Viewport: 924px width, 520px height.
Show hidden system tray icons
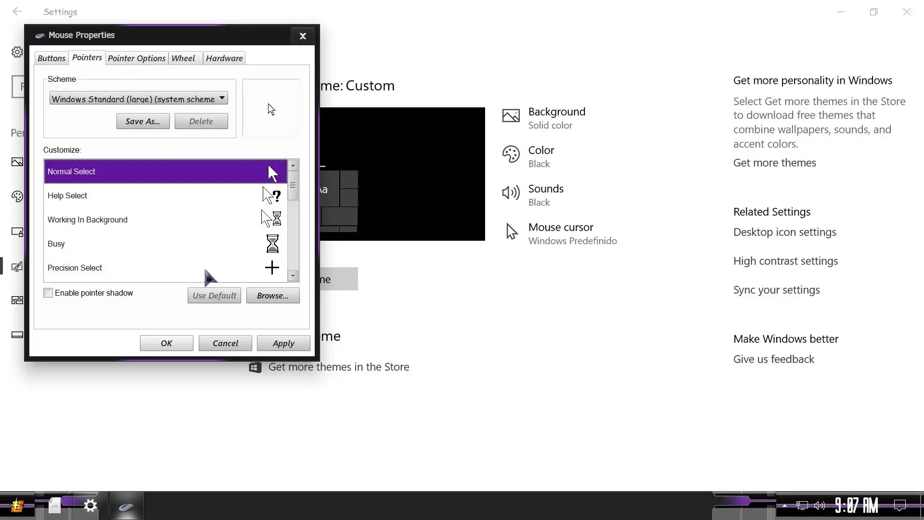tap(784, 506)
